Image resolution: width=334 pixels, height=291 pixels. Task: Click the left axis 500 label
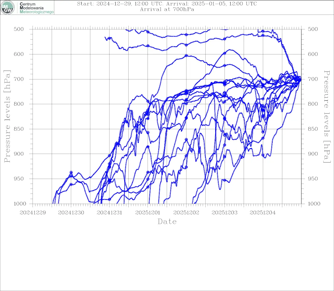[19, 29]
